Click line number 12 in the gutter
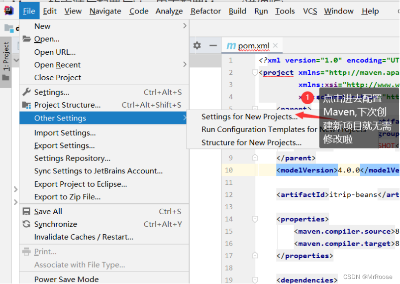 click(229, 195)
